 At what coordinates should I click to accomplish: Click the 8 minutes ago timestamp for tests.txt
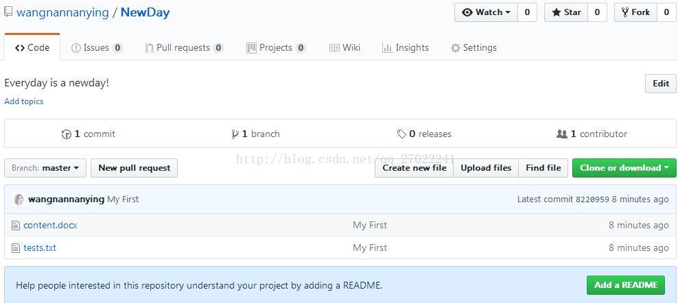[639, 248]
